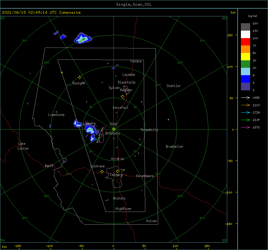Image resolution: width=268 pixels, height=250 pixels.
Task: Click the yellow diamond marker near Cochrane
Action: point(102,172)
